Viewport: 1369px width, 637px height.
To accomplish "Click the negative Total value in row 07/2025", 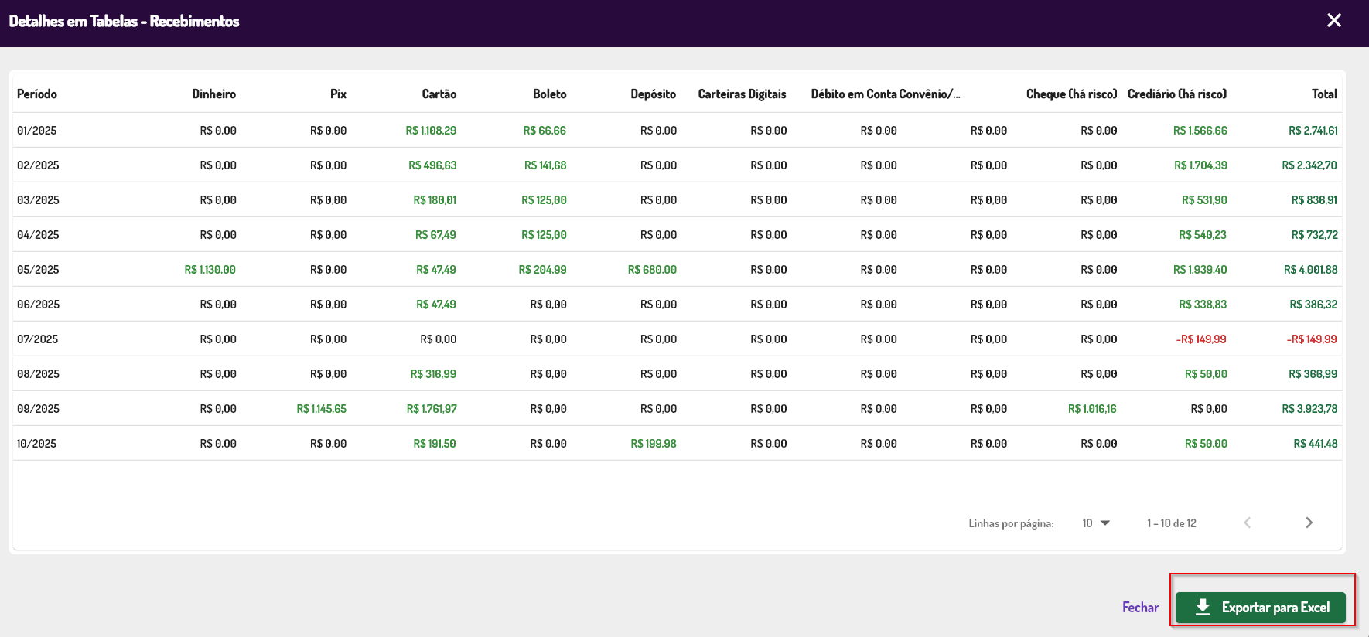I will click(x=1312, y=339).
